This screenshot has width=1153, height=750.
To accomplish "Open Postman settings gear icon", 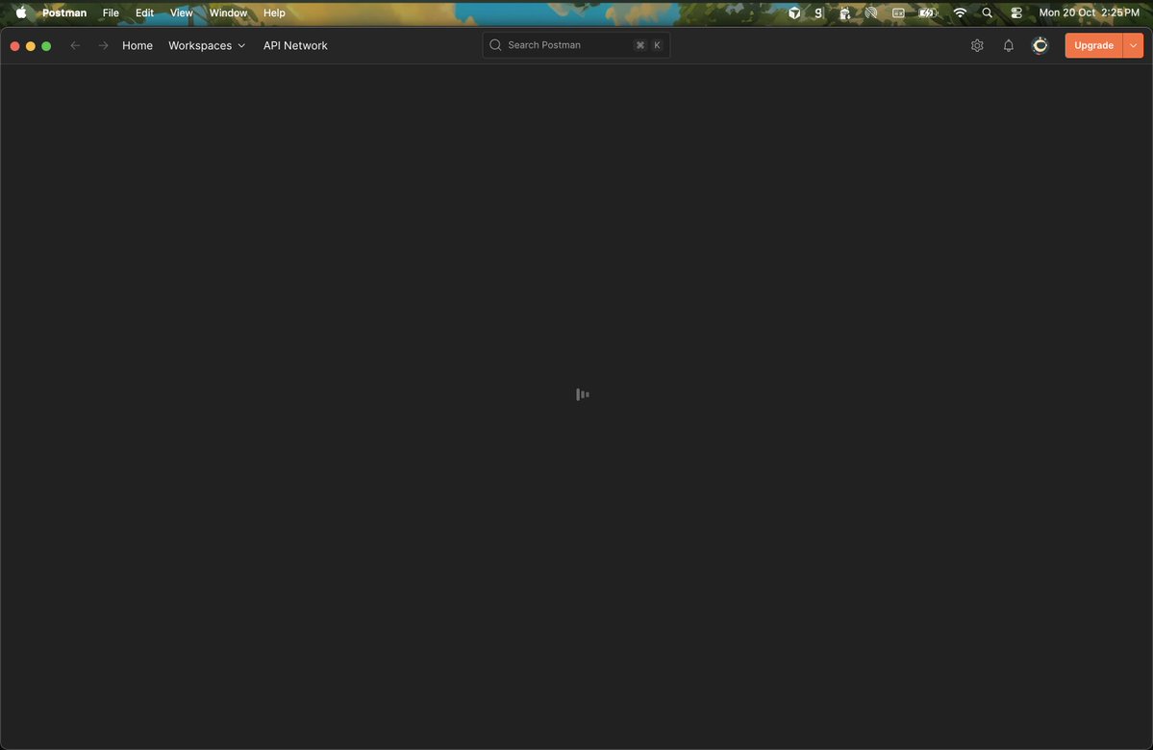I will [x=976, y=45].
